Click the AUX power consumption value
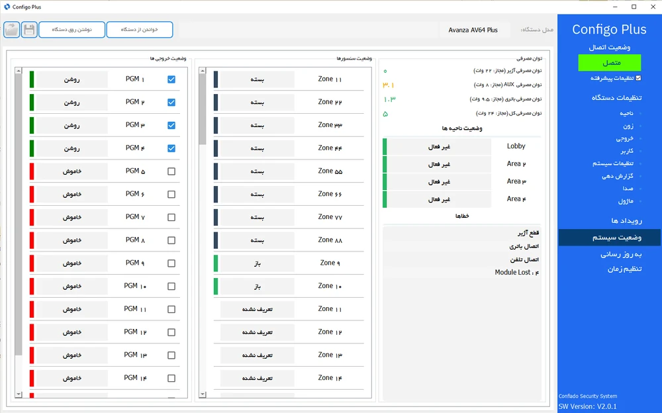The image size is (662, 413). point(389,85)
